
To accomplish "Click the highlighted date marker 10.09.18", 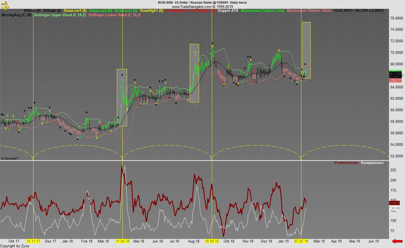I will pos(212,241).
